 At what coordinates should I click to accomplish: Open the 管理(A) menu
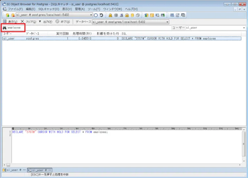coord(80,9)
